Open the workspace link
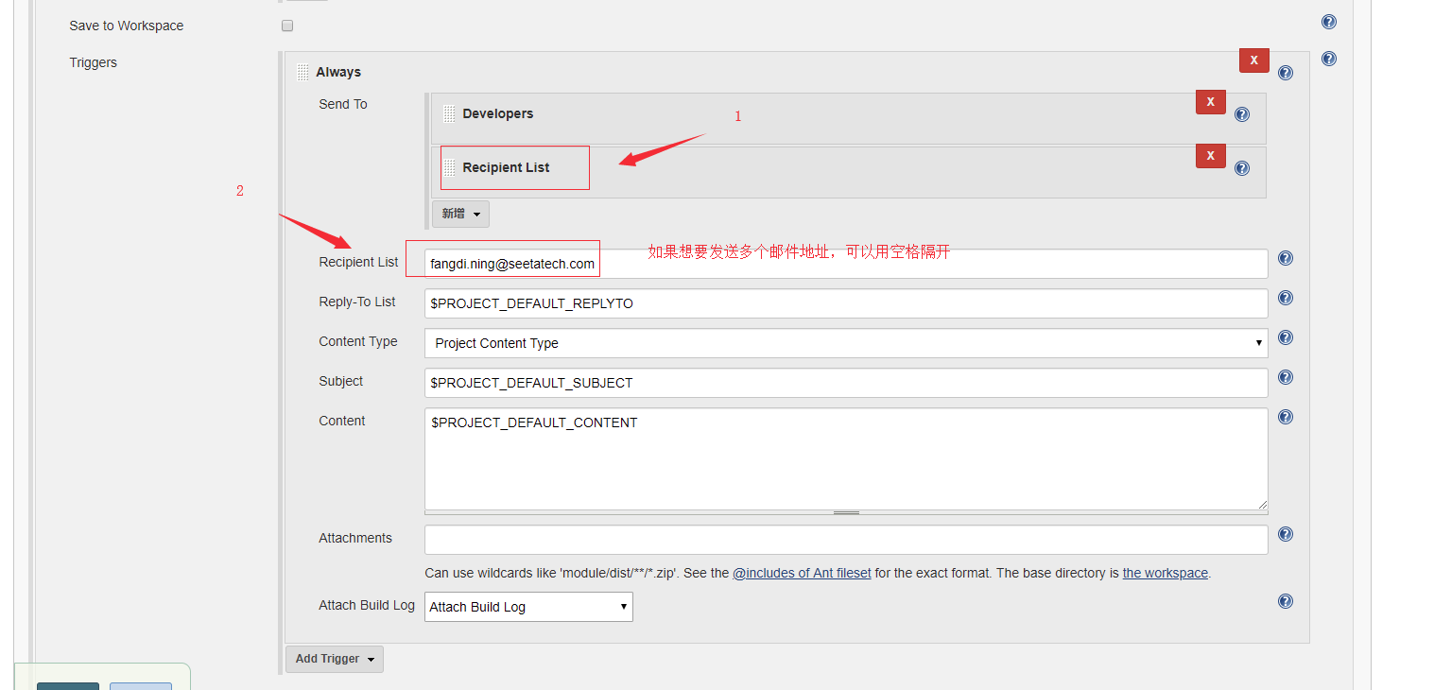The height and width of the screenshot is (690, 1434). pos(1165,573)
